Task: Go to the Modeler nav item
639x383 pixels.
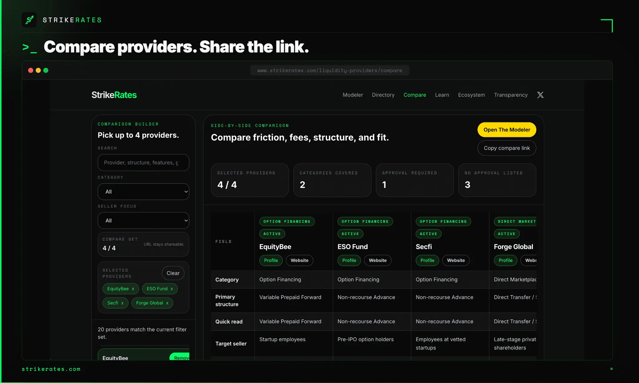Action: 353,95
